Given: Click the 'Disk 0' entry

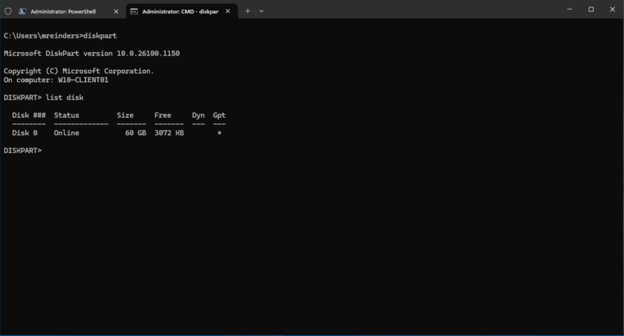Looking at the screenshot, I should 24,133.
